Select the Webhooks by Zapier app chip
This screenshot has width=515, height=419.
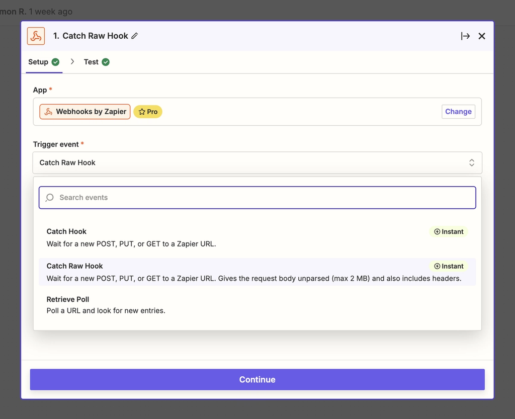(x=85, y=112)
